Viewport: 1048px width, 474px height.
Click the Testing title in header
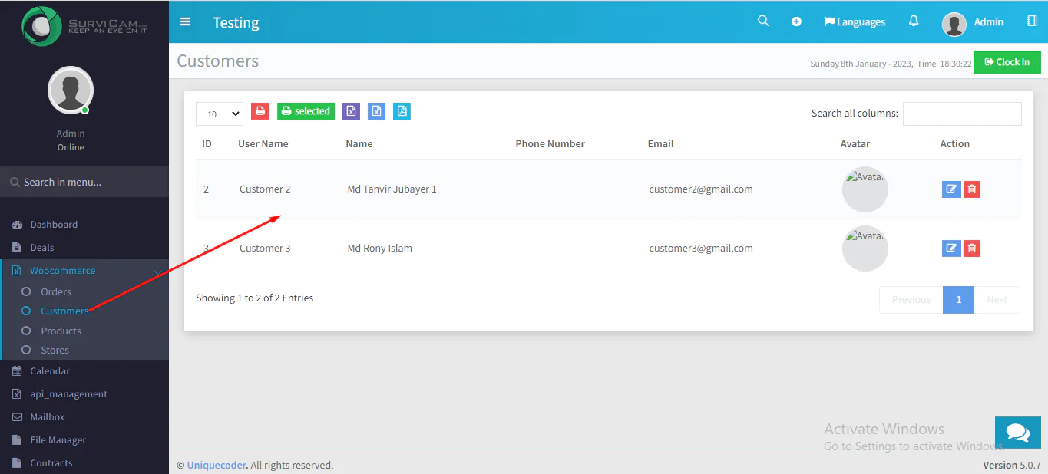coord(236,22)
